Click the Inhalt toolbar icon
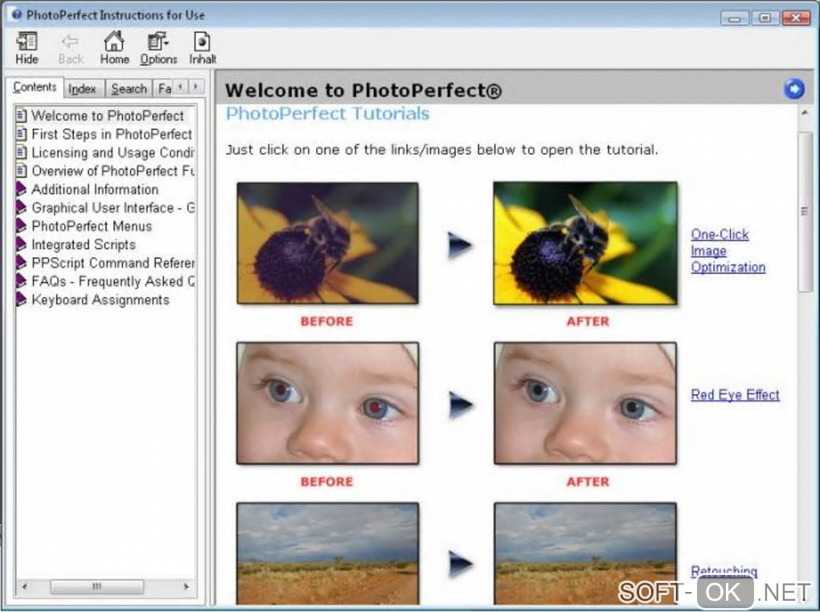 [x=202, y=42]
